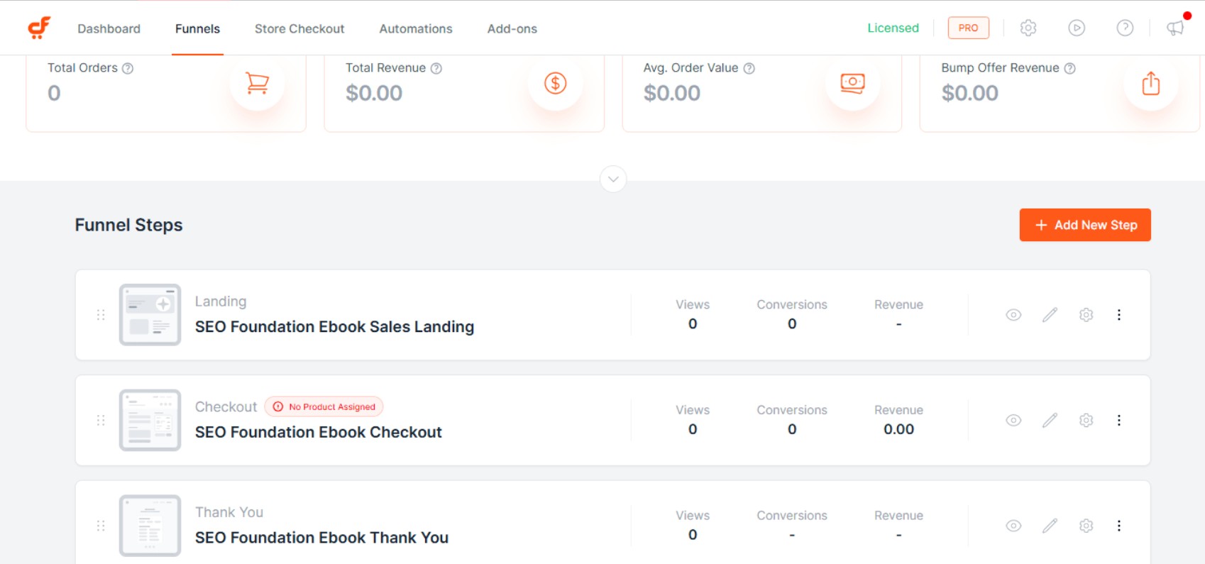Open settings for the Thank You step
The height and width of the screenshot is (564, 1205).
coord(1085,525)
